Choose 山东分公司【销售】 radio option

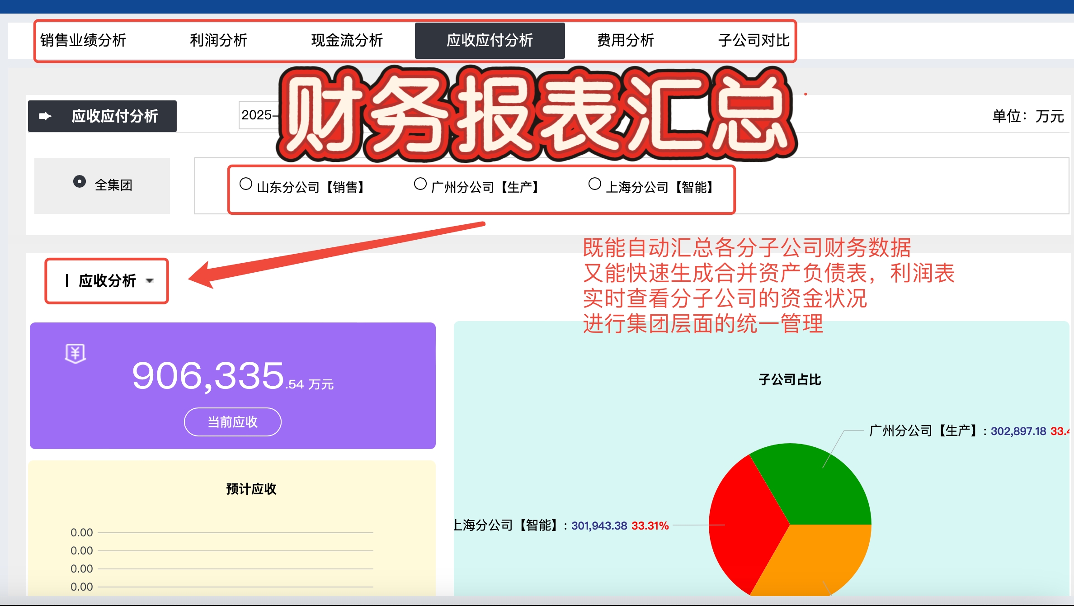[246, 184]
